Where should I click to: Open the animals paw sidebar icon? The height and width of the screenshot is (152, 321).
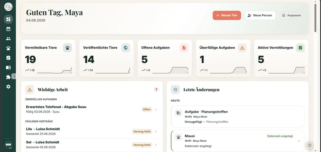pos(8,48)
